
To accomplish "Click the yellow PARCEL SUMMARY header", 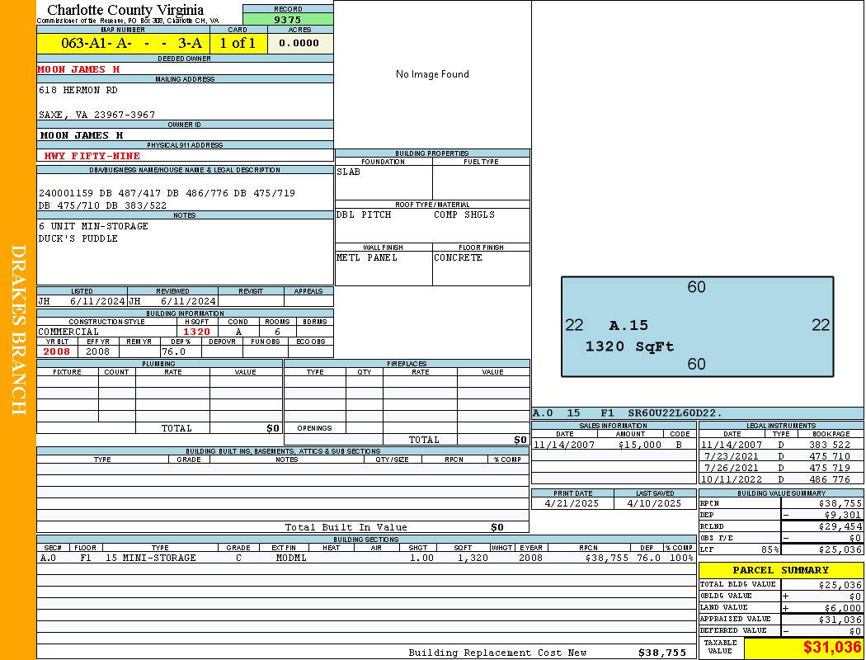I will click(x=780, y=570).
